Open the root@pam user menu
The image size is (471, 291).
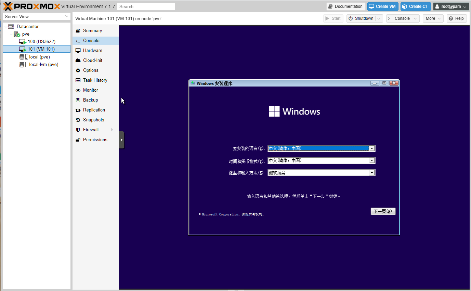coord(450,6)
